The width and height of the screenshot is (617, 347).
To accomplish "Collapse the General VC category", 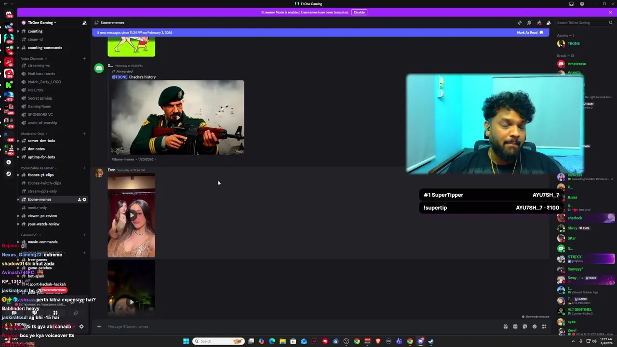I will [30, 235].
